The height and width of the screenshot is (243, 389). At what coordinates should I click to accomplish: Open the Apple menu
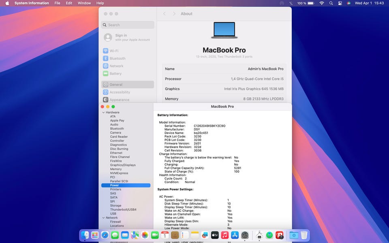tap(7, 3)
